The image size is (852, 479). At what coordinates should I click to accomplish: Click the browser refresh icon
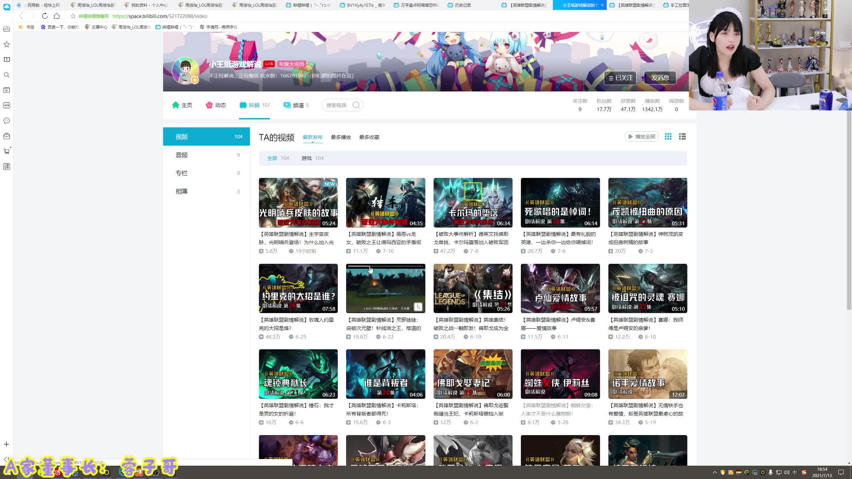[x=44, y=16]
